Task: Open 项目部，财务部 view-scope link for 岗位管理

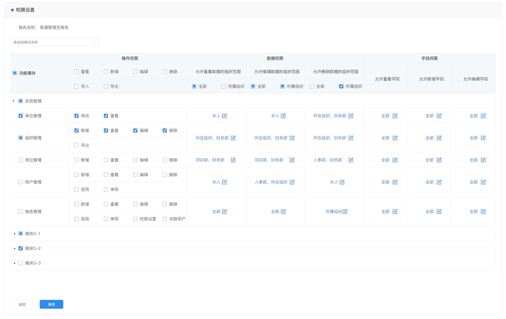Action: click(210, 160)
